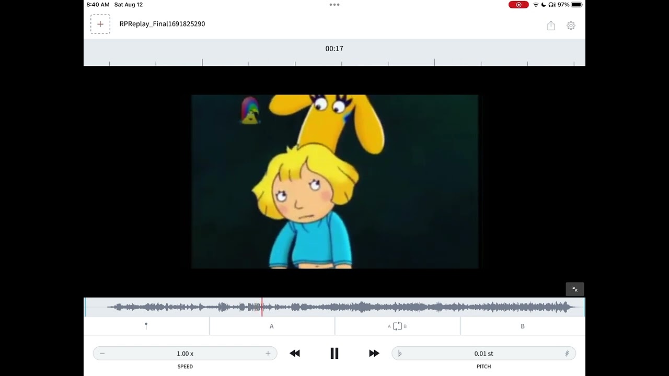Set loop point B
The image size is (669, 376).
pyautogui.click(x=523, y=326)
